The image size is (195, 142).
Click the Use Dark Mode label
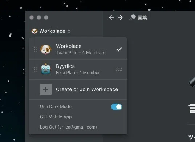(56, 107)
